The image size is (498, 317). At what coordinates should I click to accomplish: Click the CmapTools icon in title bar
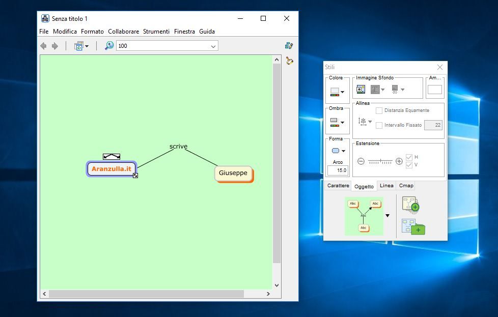[x=45, y=18]
